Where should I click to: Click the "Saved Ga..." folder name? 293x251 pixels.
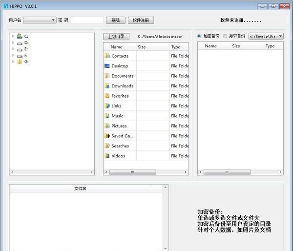pos(123,136)
